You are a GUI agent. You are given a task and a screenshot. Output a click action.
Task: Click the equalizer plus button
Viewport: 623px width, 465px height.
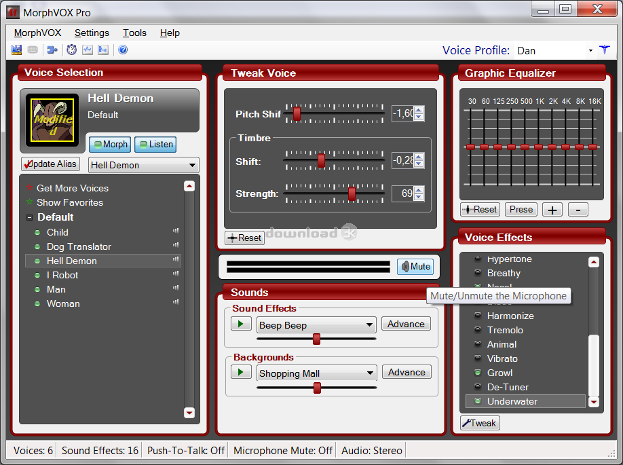click(x=552, y=210)
